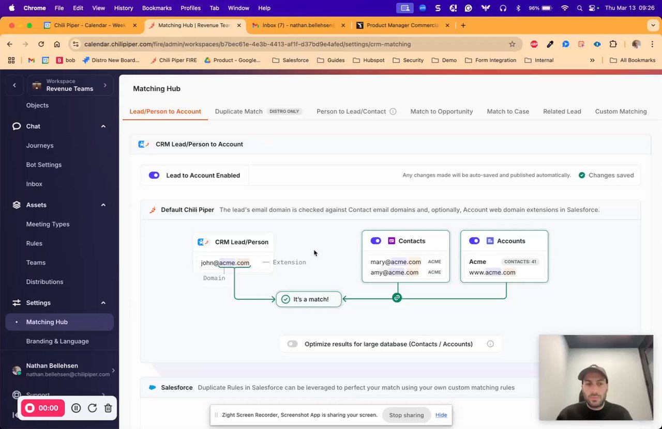Select the Related Lead tab

(x=562, y=112)
